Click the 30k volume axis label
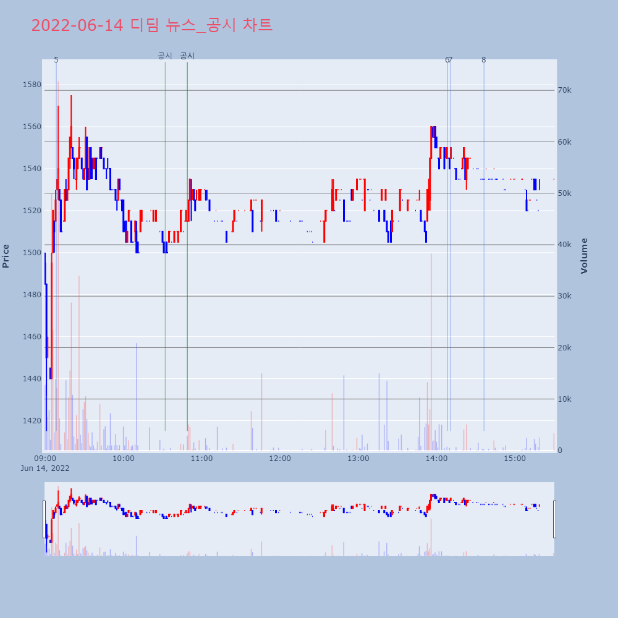This screenshot has width=618, height=618. click(564, 296)
